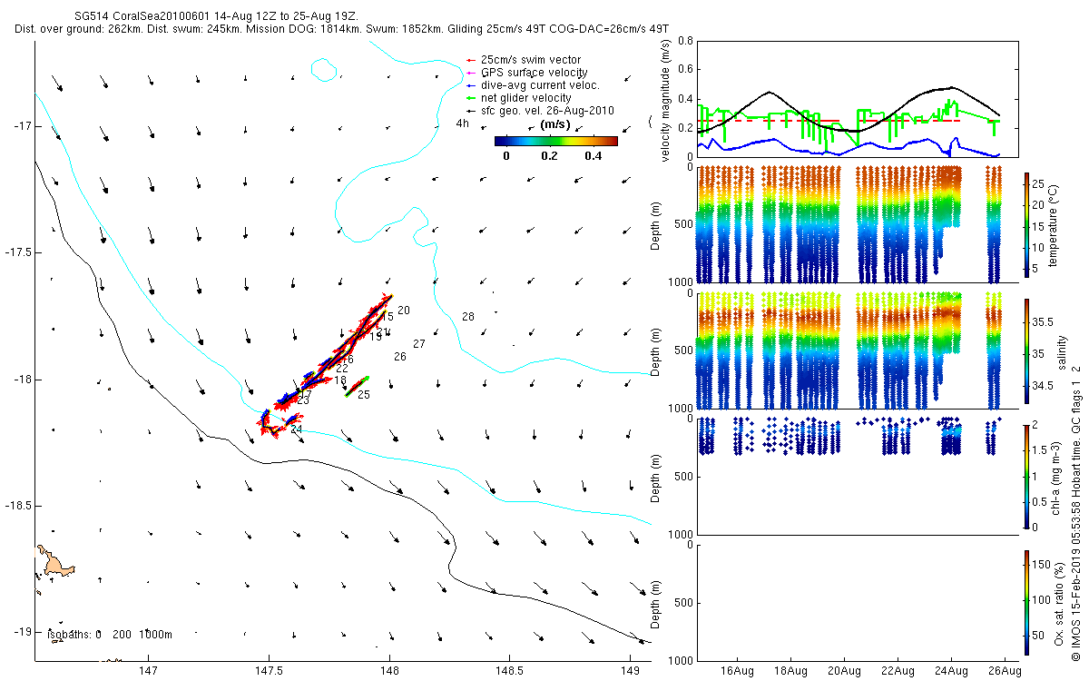Click the '24Aug' time axis tick
The width and height of the screenshot is (1089, 681).
point(950,670)
